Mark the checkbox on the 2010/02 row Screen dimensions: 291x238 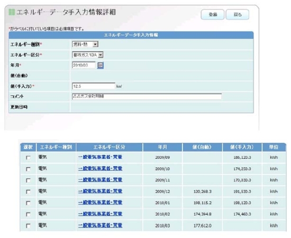coord(28,214)
